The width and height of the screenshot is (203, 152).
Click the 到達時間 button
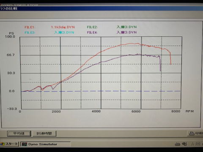44,133
